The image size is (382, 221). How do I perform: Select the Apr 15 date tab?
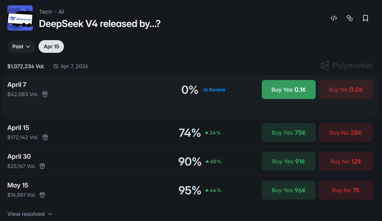click(51, 46)
